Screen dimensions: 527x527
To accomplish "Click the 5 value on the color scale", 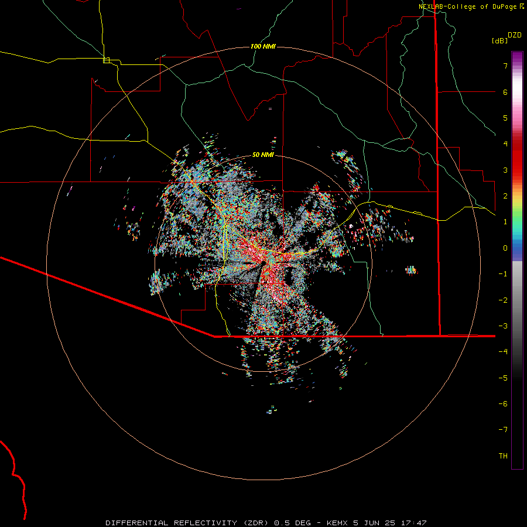I will (505, 118).
